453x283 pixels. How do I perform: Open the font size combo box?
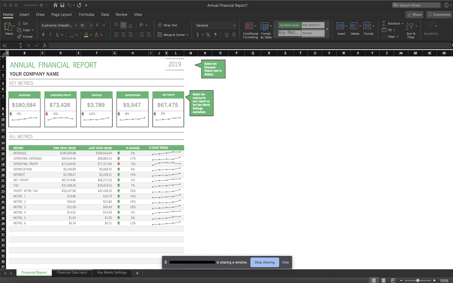click(86, 25)
